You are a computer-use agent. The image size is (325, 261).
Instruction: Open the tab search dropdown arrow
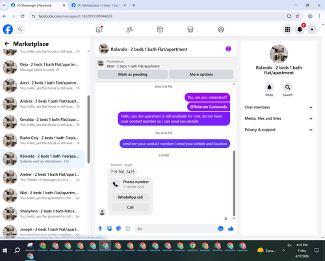click(4, 5)
